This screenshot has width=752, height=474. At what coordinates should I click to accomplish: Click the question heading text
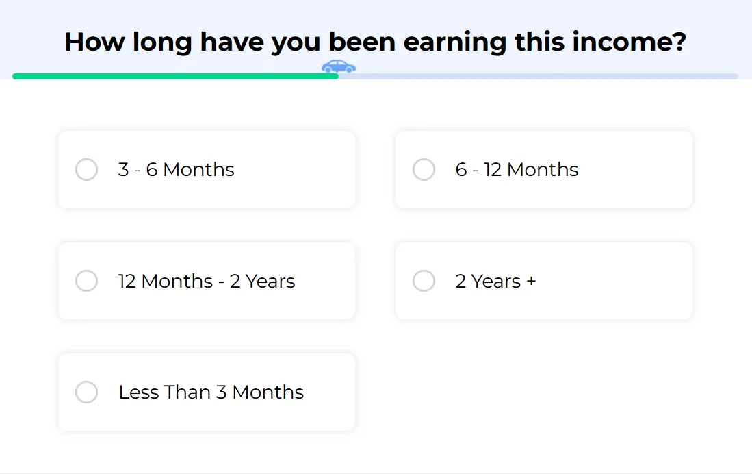pos(376,42)
